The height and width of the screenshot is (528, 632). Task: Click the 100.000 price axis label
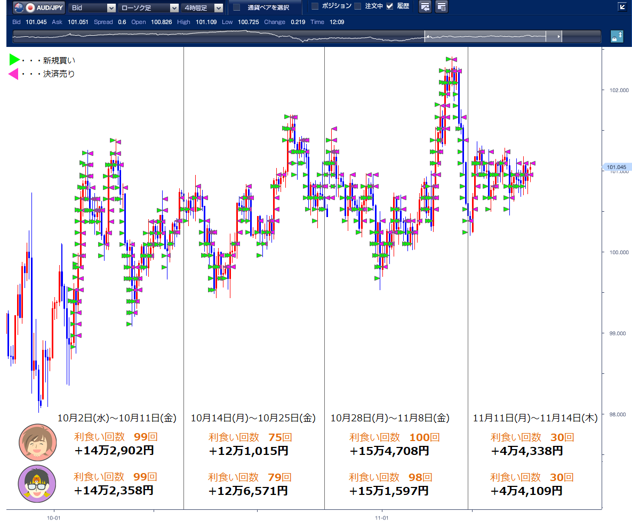619,252
